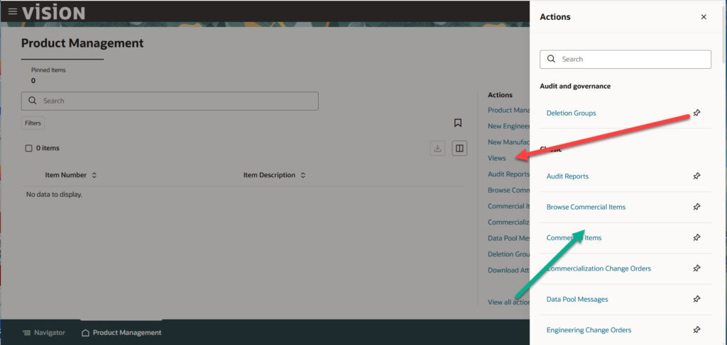The image size is (727, 345).
Task: Pin the Commercialization Change Orders action
Action: 696,268
